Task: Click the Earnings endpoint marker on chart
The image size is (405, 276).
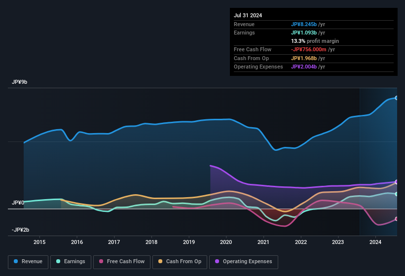Action: pyautogui.click(x=397, y=194)
